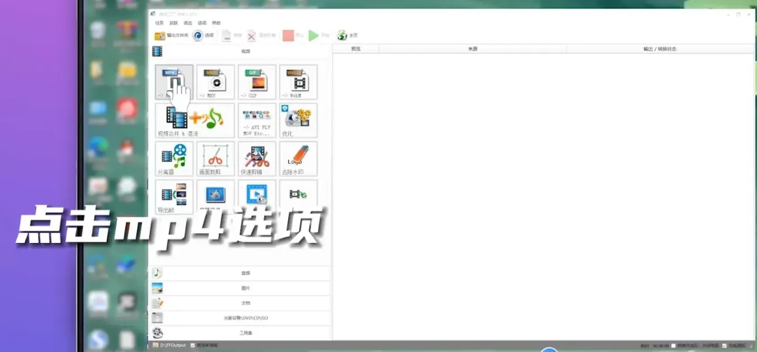The height and width of the screenshot is (352, 757).
Task: Open the 分离器 splitter tool
Action: click(174, 158)
